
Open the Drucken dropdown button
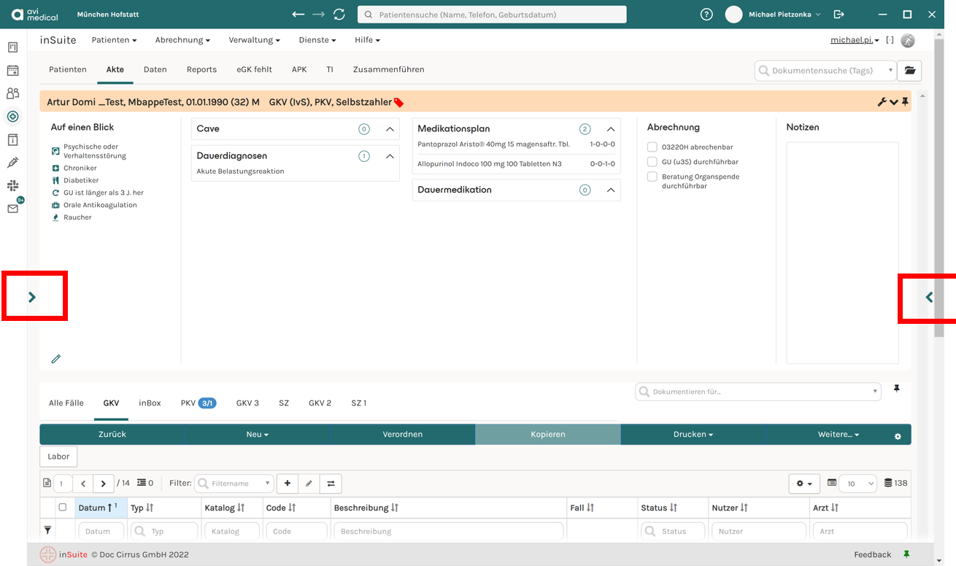(x=693, y=434)
